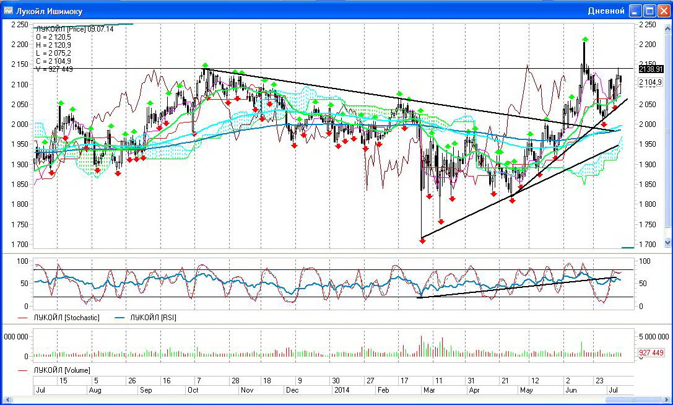Click the May month label on time axis
673x405 pixels.
click(x=526, y=390)
